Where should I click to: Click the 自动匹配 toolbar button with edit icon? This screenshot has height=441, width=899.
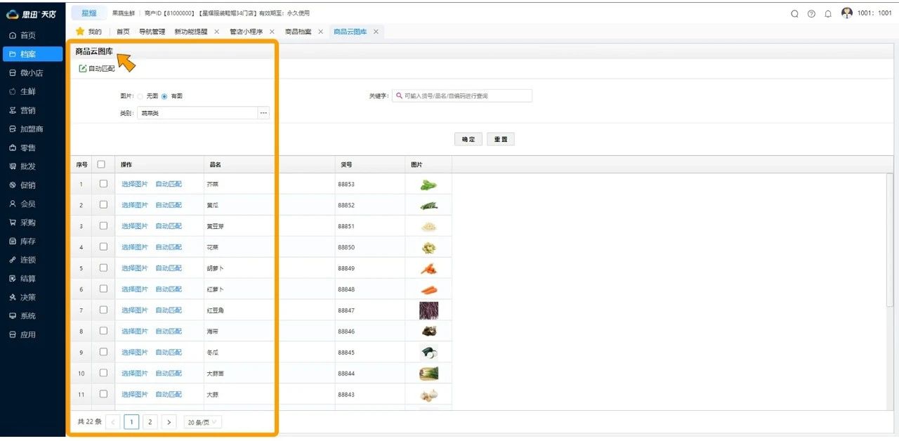coord(97,68)
